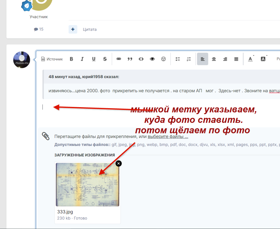Screen dimensions: 280x229
Task: Apply italic formatting
Action: click(82, 59)
